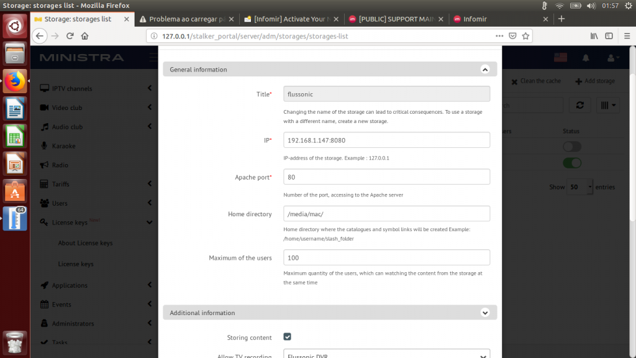This screenshot has width=636, height=358.
Task: Disable the green storage status toggle
Action: [572, 163]
